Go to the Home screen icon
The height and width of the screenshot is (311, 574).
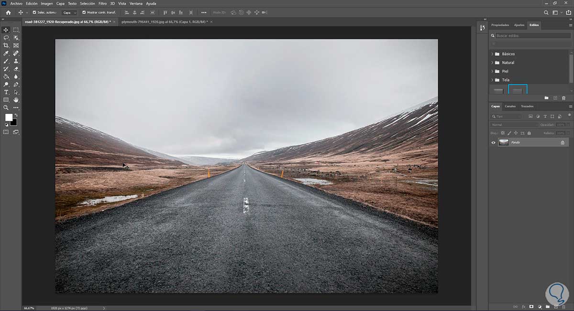pos(8,12)
